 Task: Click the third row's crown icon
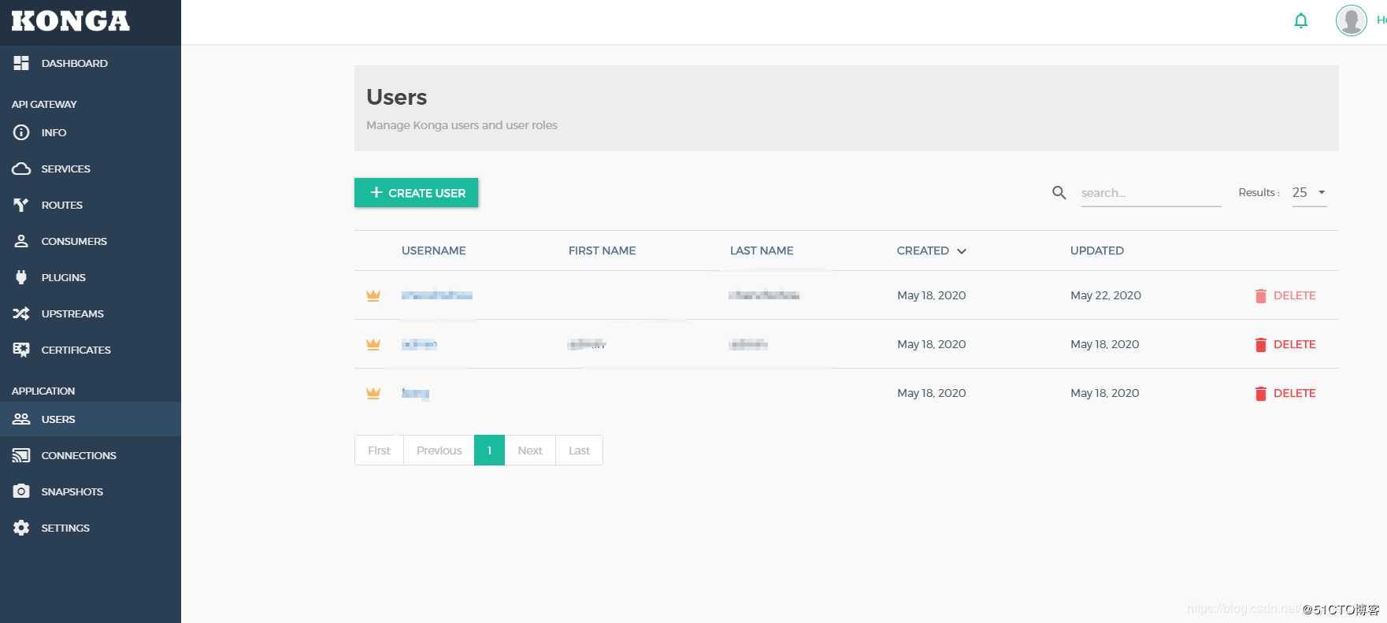pos(373,393)
